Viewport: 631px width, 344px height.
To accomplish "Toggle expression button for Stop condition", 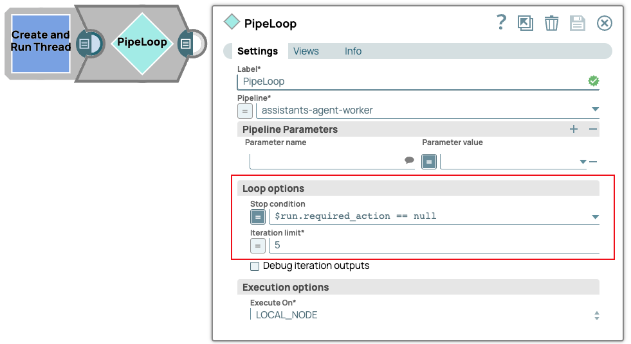I will pos(257,216).
